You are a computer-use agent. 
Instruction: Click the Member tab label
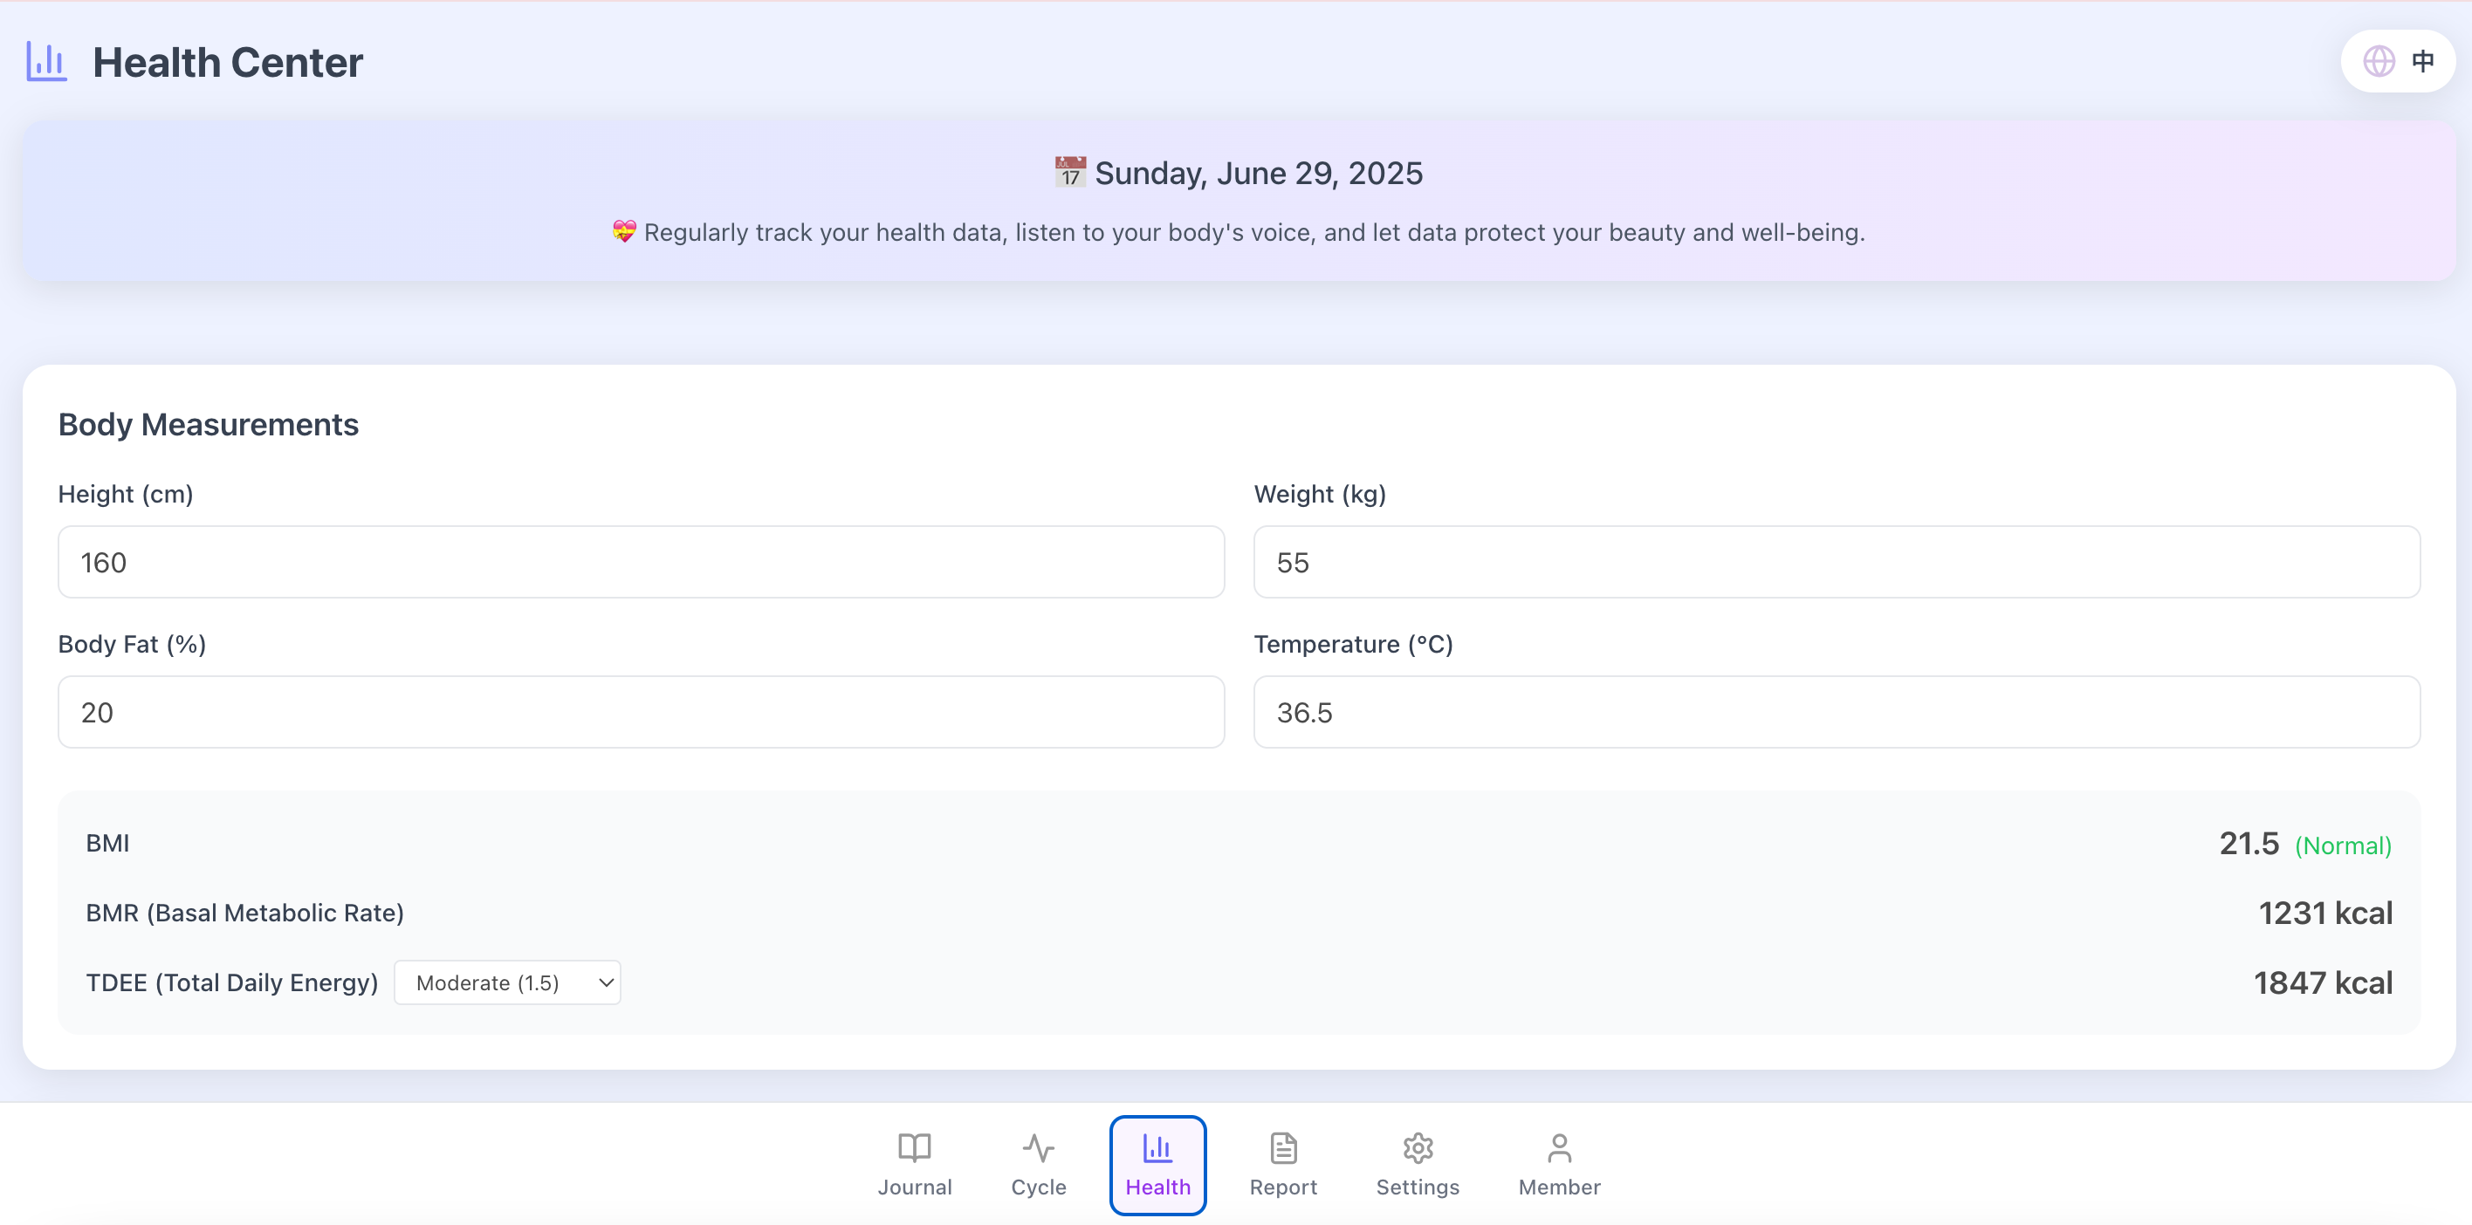(x=1558, y=1187)
